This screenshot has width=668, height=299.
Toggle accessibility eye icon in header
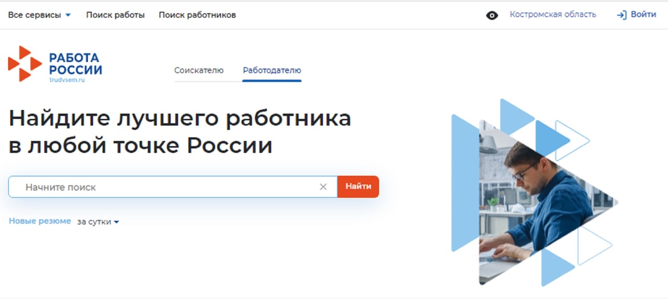point(492,16)
